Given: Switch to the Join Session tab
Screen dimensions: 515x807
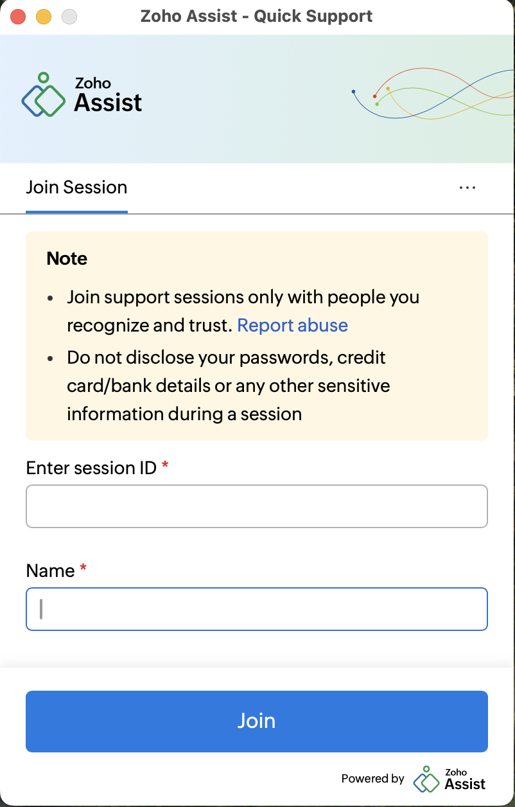Looking at the screenshot, I should click(76, 188).
